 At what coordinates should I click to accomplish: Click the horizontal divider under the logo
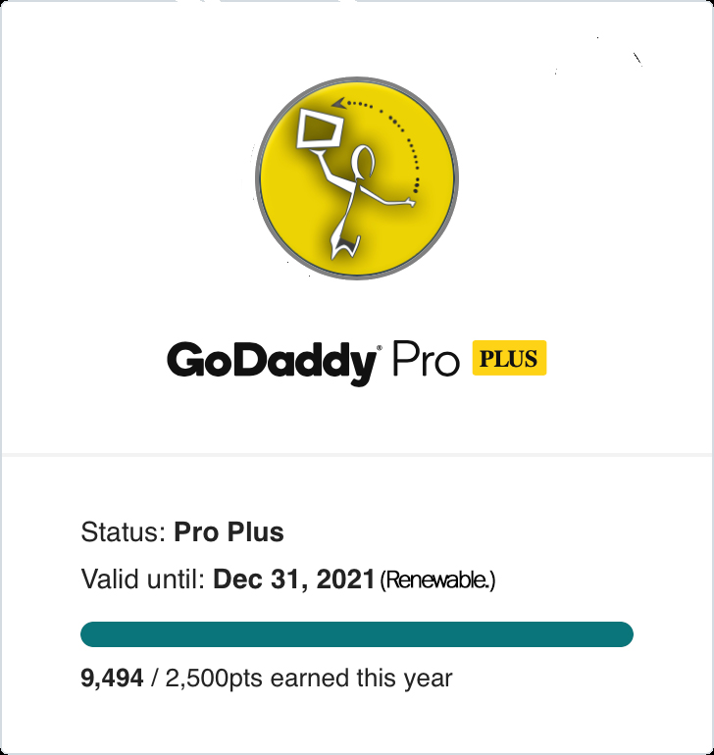click(x=357, y=454)
